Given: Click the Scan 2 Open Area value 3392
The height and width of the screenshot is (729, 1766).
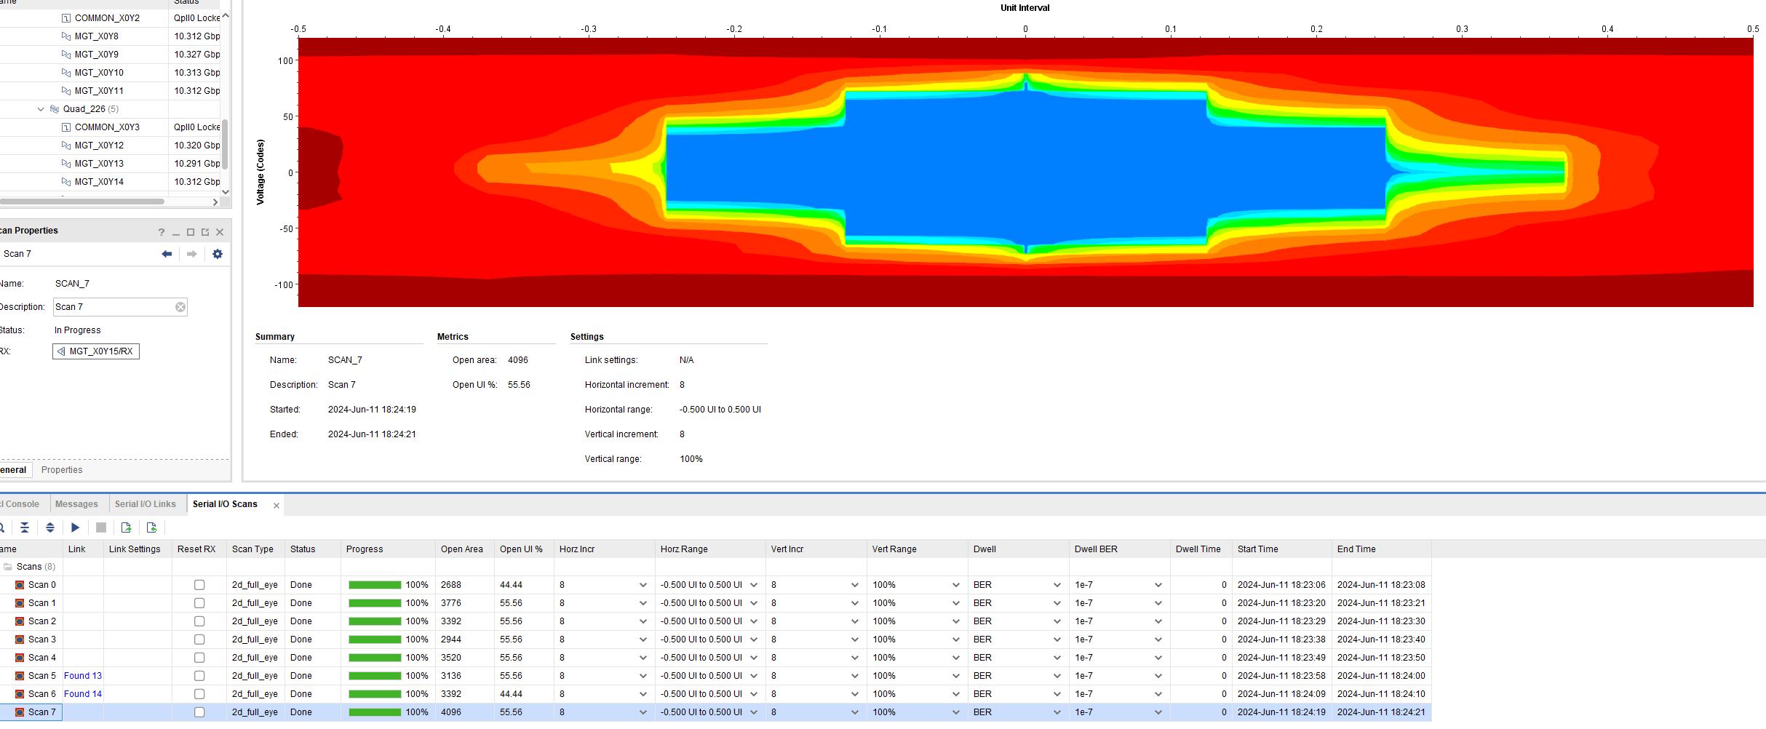Looking at the screenshot, I should (451, 621).
